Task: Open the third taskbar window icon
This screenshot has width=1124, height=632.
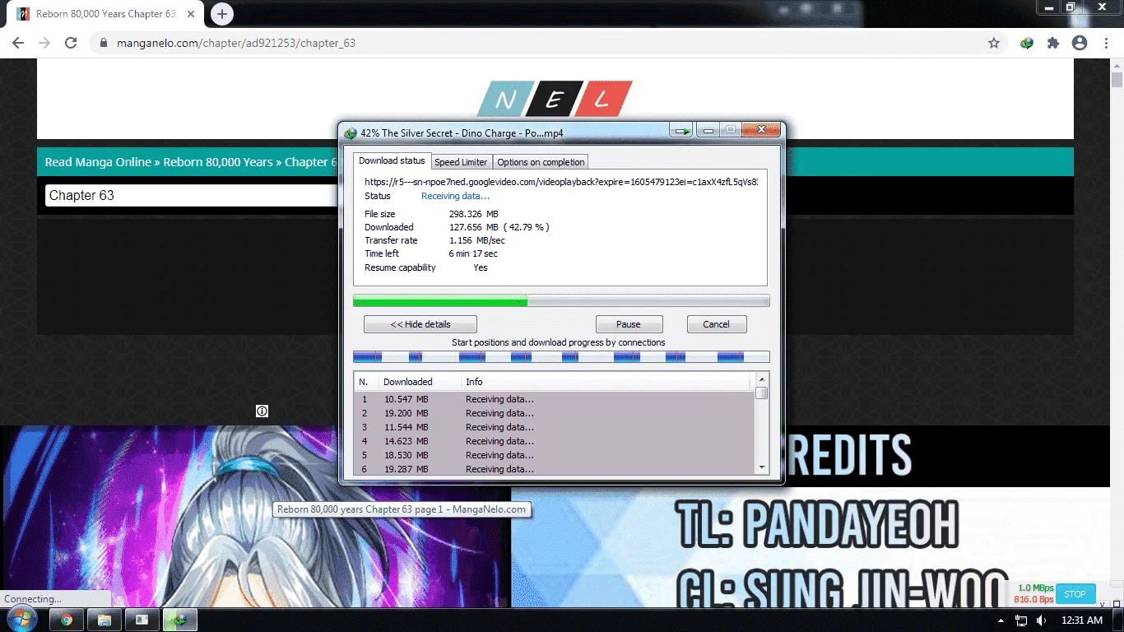Action: [x=142, y=620]
